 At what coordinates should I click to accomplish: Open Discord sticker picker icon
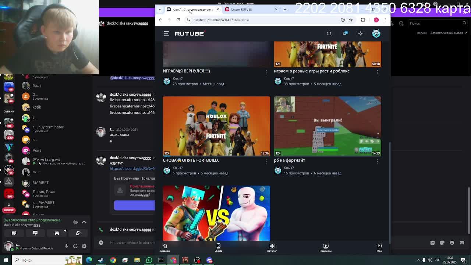[442, 243]
